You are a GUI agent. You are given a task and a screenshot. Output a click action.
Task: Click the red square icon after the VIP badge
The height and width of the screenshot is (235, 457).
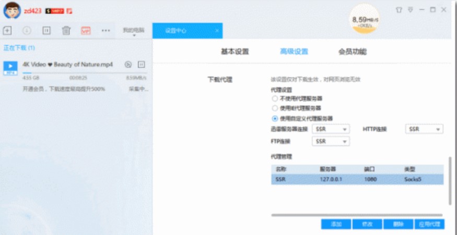pos(69,11)
